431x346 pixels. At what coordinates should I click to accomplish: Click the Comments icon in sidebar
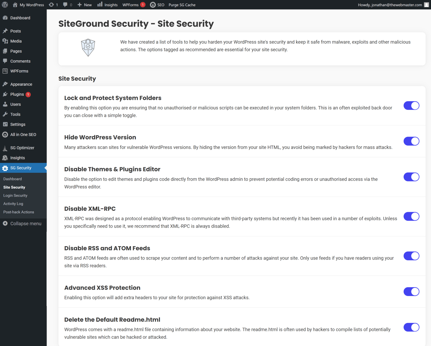pos(5,61)
